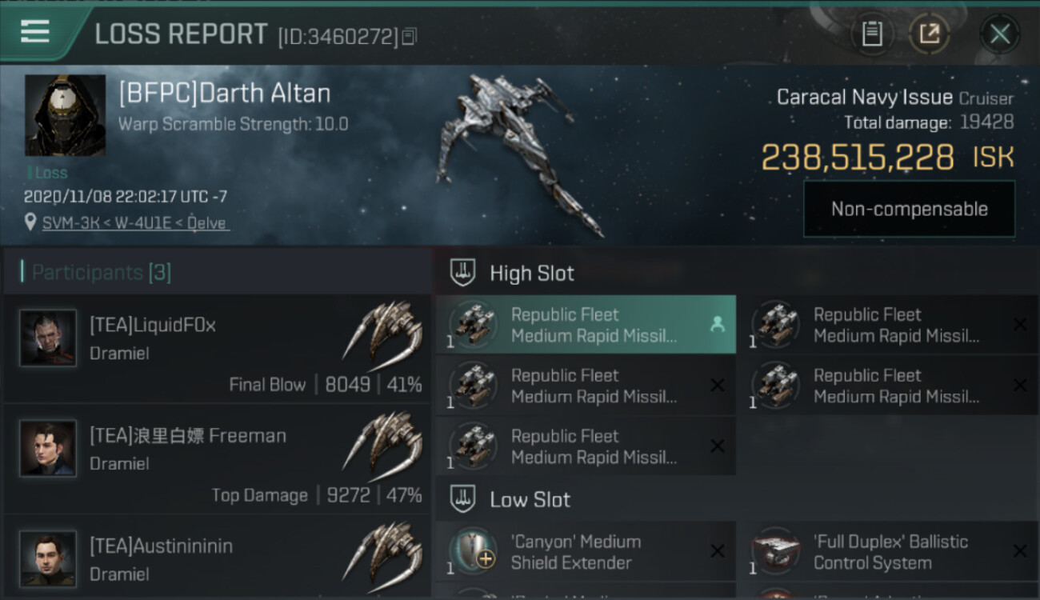
Task: Click the 'Canyon' Medium Shield Extender icon
Action: pyautogui.click(x=473, y=552)
